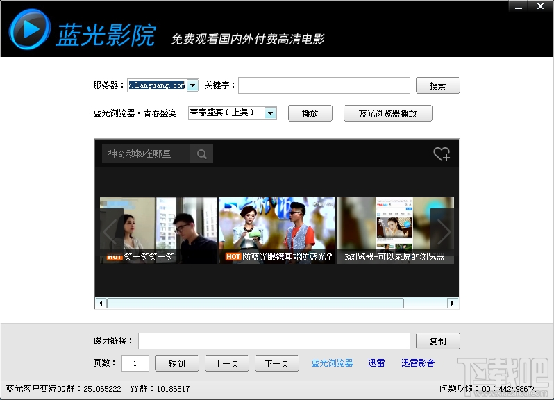Click the 蓝光影院 title text
This screenshot has width=554, height=400.
click(x=106, y=35)
